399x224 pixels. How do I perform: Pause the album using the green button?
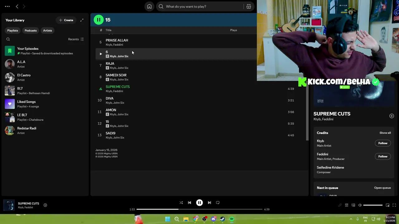pyautogui.click(x=99, y=20)
